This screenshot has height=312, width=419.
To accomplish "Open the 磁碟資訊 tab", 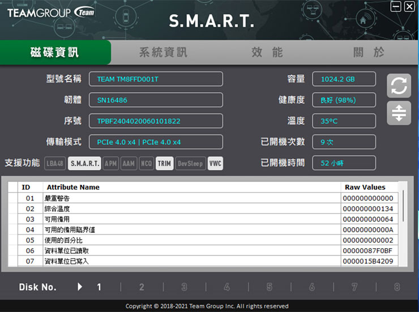I will pyautogui.click(x=55, y=52).
